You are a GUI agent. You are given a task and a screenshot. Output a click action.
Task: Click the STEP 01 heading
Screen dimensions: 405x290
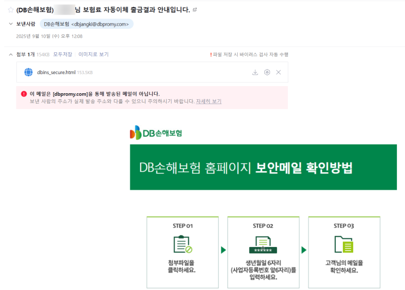point(183,226)
